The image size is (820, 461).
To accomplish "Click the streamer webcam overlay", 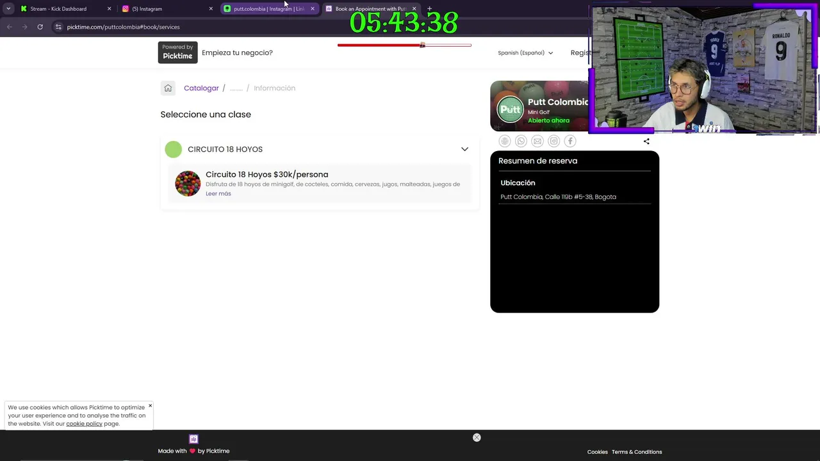I will (703, 69).
